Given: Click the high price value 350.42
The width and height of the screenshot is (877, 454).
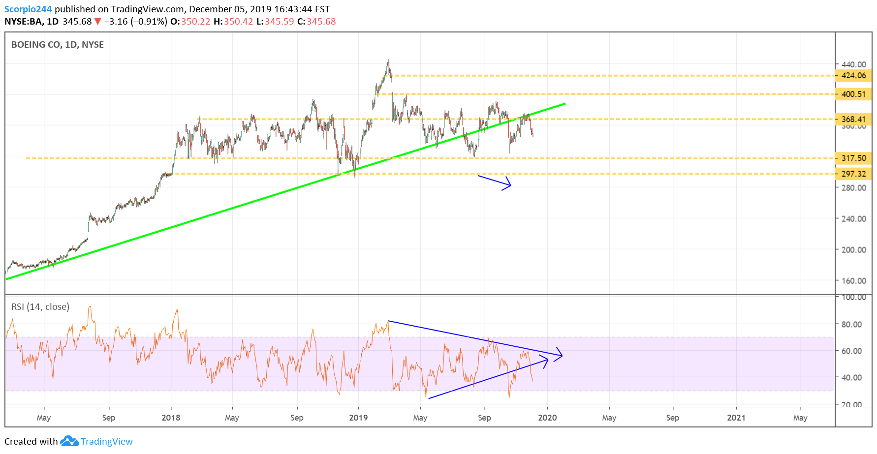Looking at the screenshot, I should point(238,22).
